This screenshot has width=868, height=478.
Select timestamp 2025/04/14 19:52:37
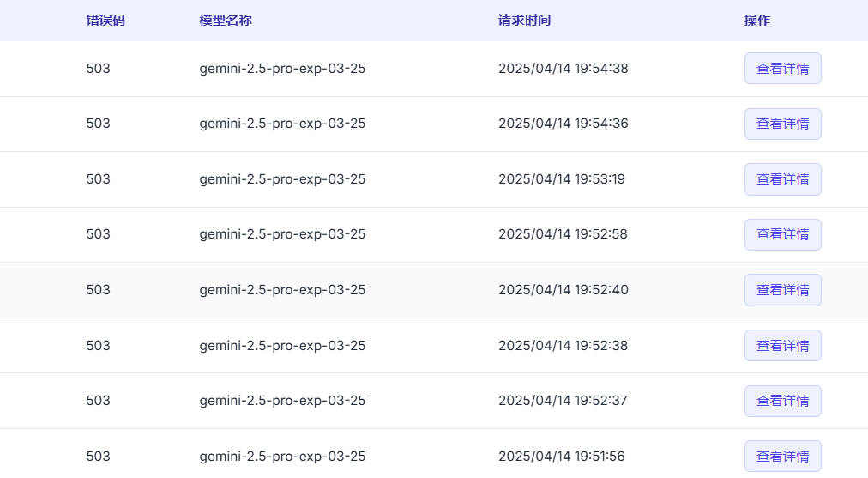[x=563, y=401]
